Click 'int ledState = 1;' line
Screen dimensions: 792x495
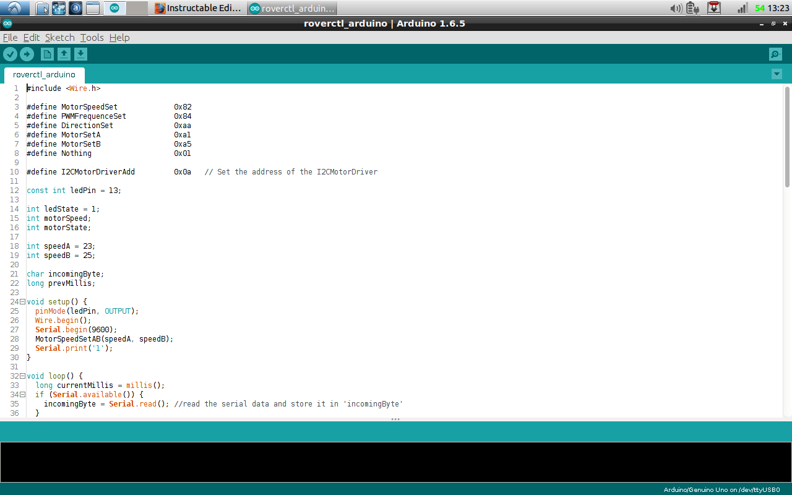63,209
